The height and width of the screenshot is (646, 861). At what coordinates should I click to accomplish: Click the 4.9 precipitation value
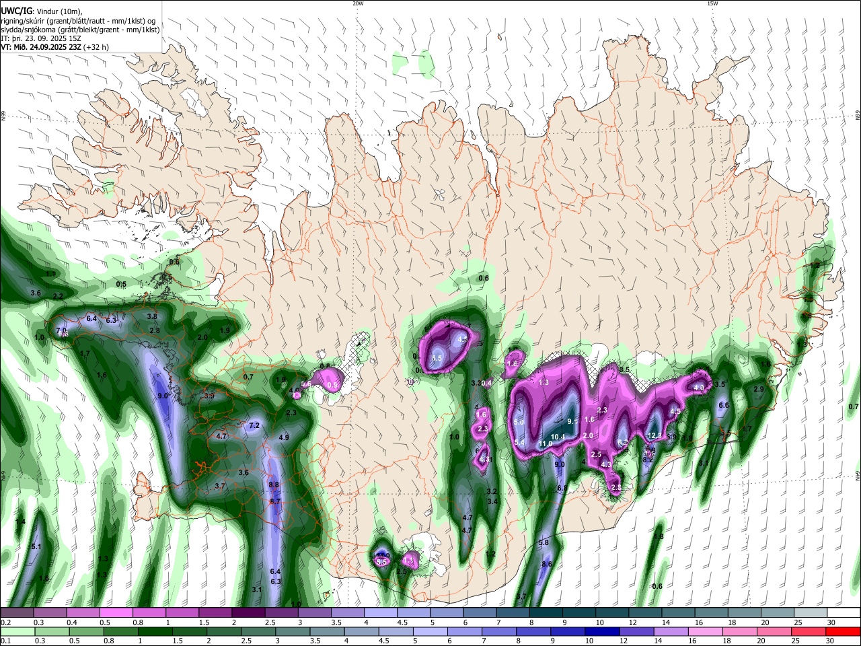point(284,437)
